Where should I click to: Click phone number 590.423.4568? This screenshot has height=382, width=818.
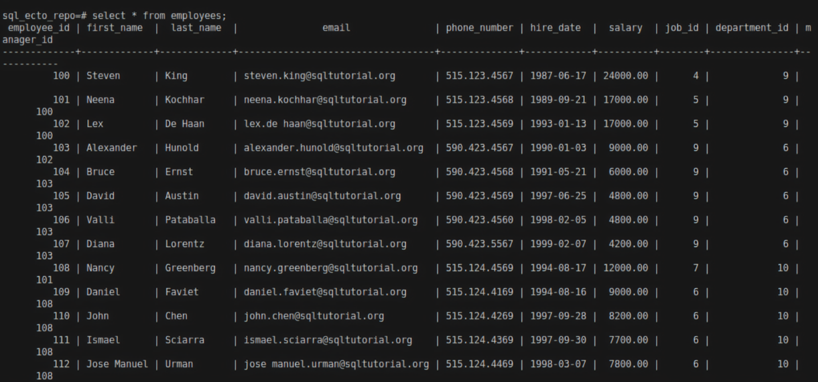(478, 172)
